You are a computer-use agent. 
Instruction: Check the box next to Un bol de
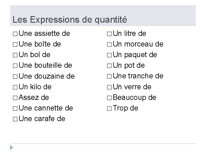15,55
